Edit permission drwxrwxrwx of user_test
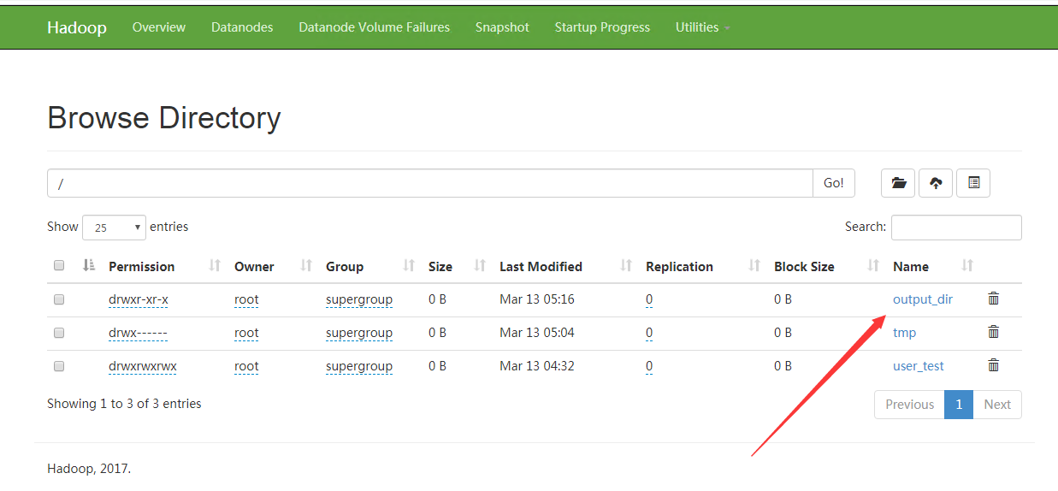 (143, 366)
